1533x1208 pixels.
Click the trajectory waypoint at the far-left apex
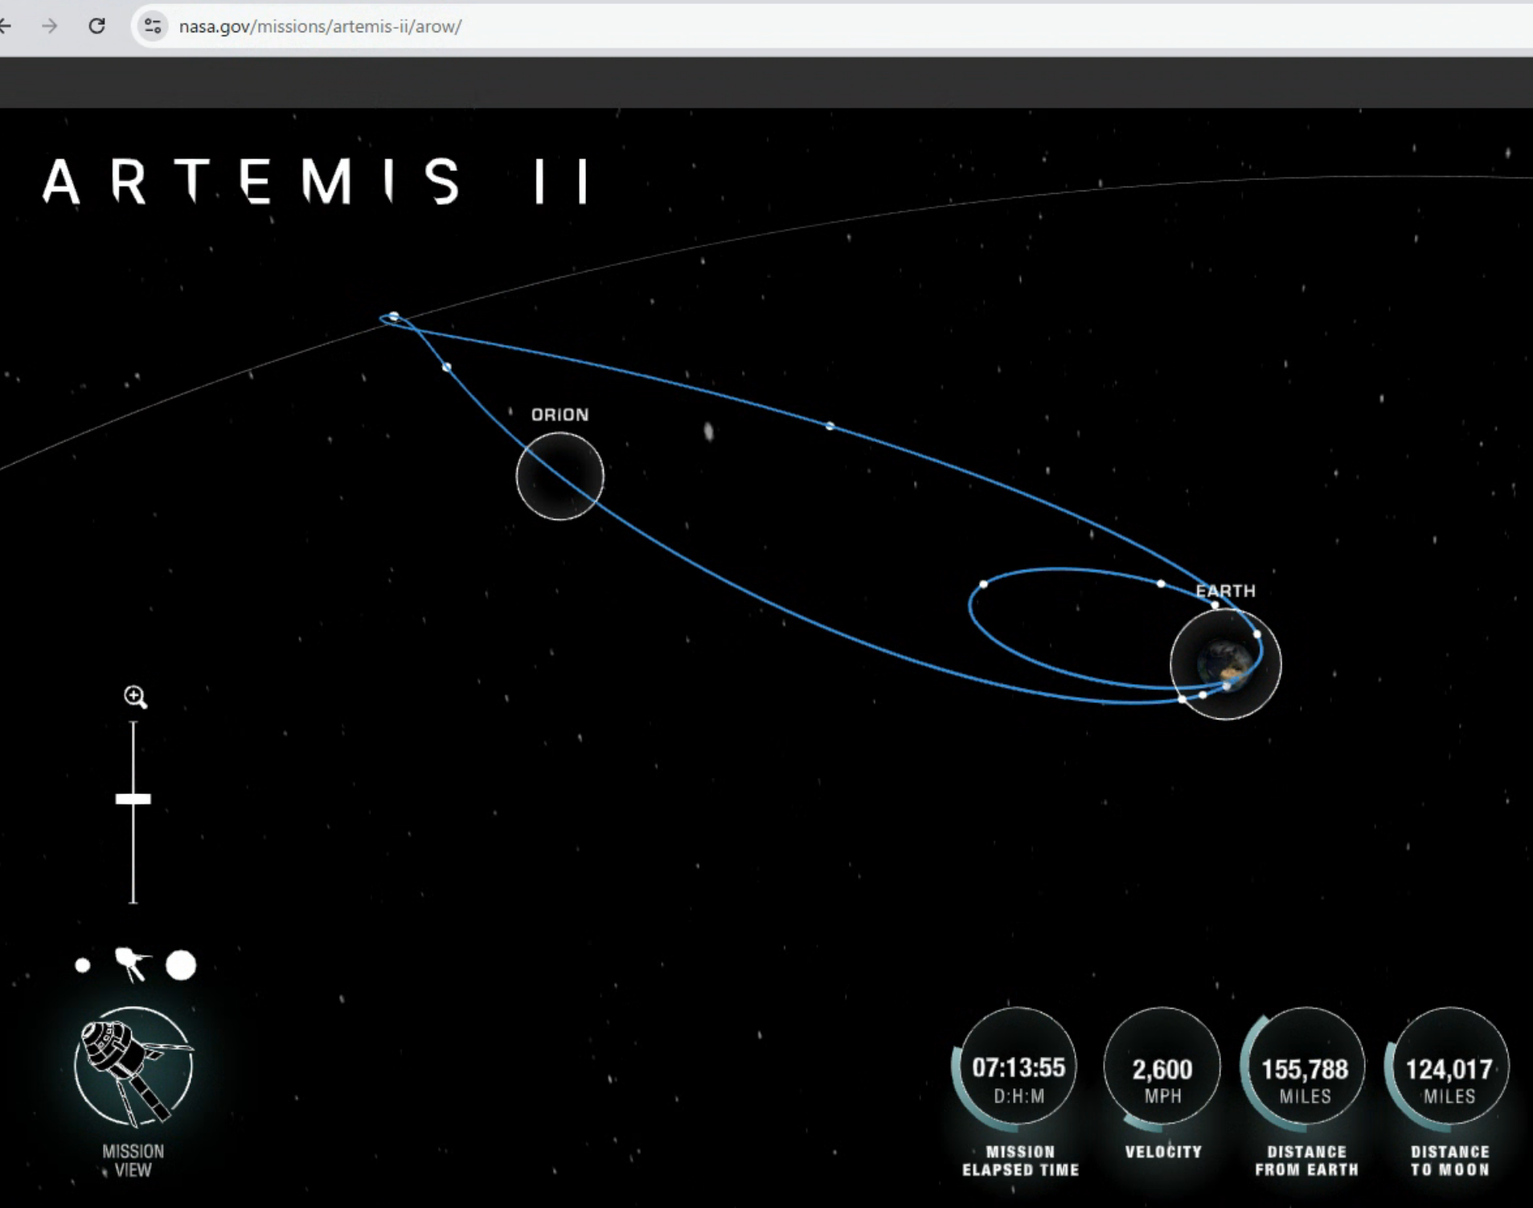(394, 317)
